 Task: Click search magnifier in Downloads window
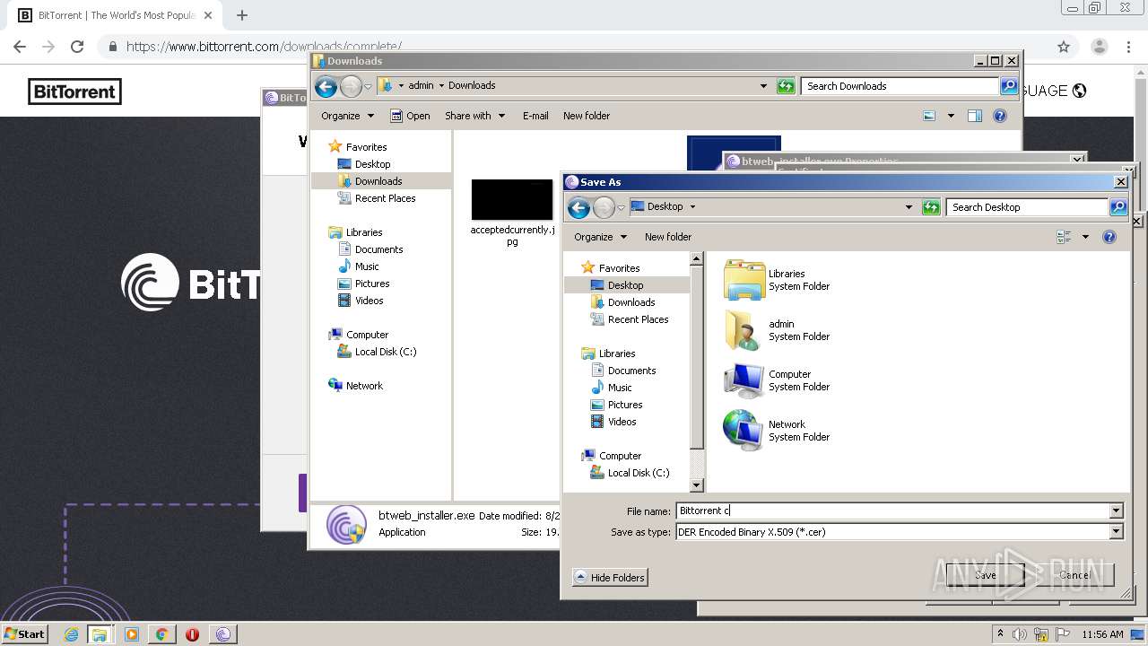tap(1008, 86)
